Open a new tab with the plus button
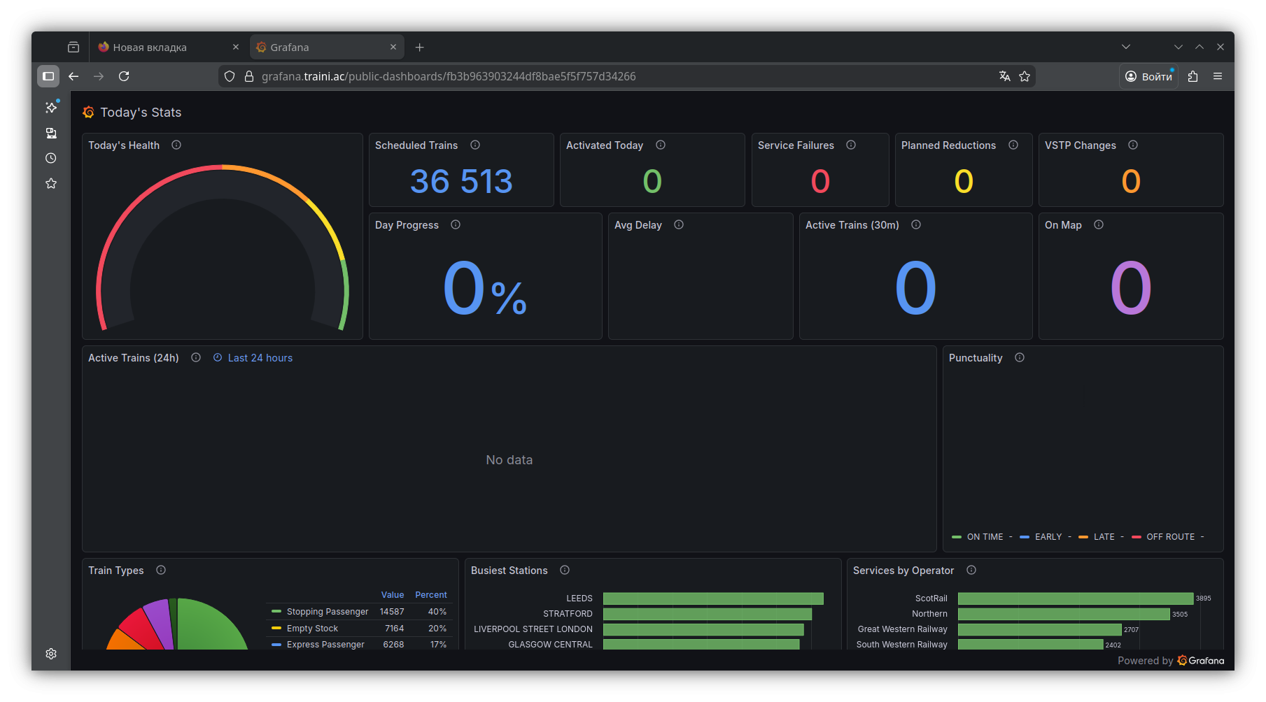This screenshot has width=1266, height=702. [420, 48]
